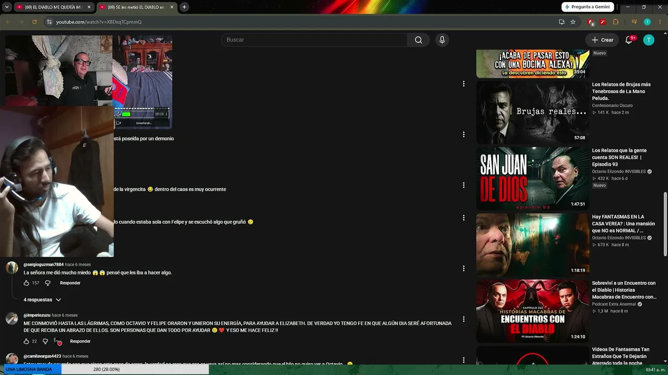Click the Pregunta a Gemini button
Screen dimensions: 668x375
588,7
